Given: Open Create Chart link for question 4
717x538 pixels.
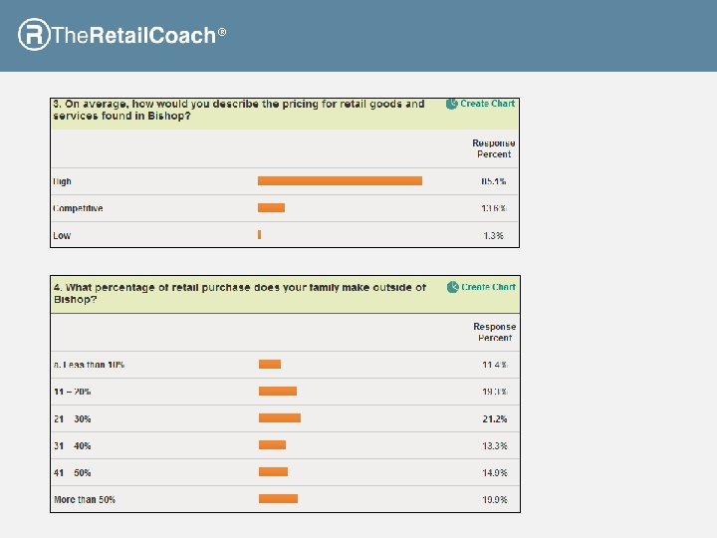Looking at the screenshot, I should click(489, 287).
